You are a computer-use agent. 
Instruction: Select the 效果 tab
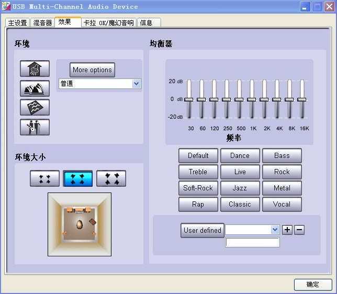[x=68, y=22]
